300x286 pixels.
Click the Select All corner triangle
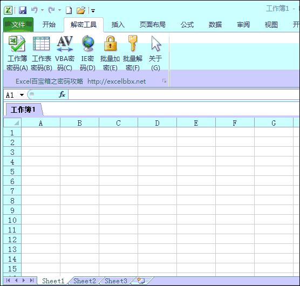(12, 122)
